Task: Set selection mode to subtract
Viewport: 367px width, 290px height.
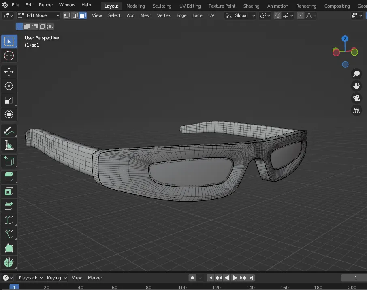Action: pyautogui.click(x=35, y=26)
